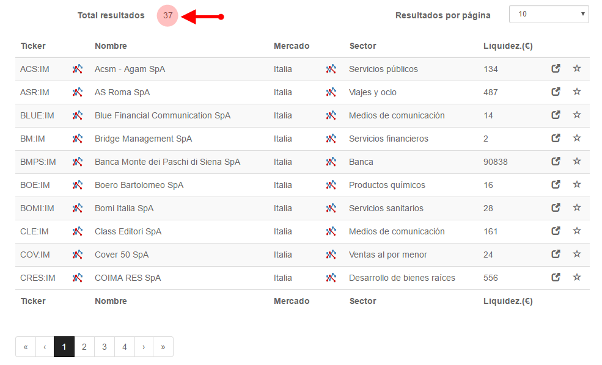Toggle favorite star for Acsm - Agam SpA
The height and width of the screenshot is (365, 602).
[x=577, y=68]
